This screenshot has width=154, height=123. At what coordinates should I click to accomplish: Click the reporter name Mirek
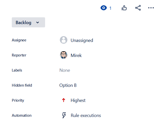tap(76, 55)
